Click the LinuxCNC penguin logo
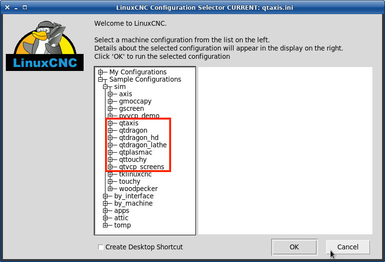The image size is (385, 262). (45, 46)
